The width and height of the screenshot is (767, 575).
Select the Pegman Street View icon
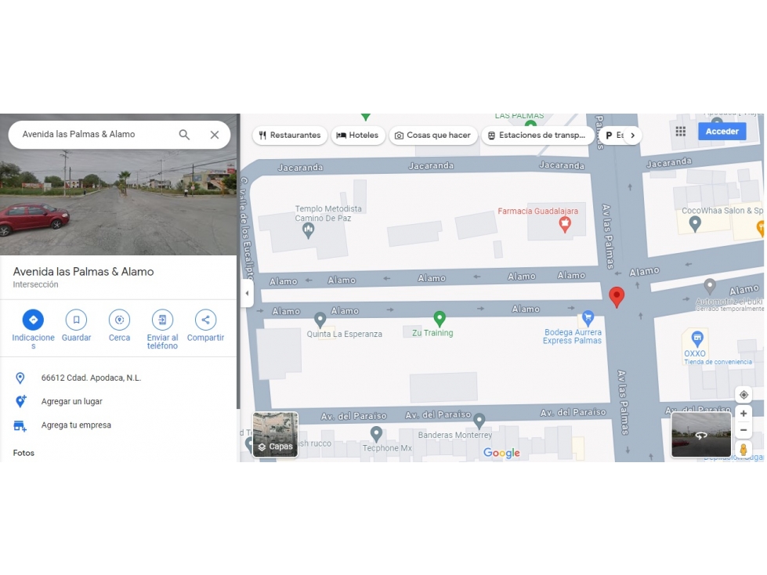coord(743,449)
